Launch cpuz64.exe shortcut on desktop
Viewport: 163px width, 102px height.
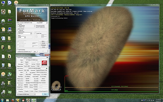pyautogui.click(x=3, y=22)
